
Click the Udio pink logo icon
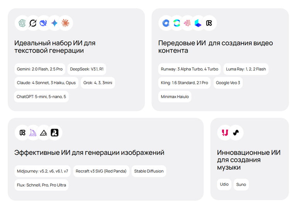click(225, 132)
